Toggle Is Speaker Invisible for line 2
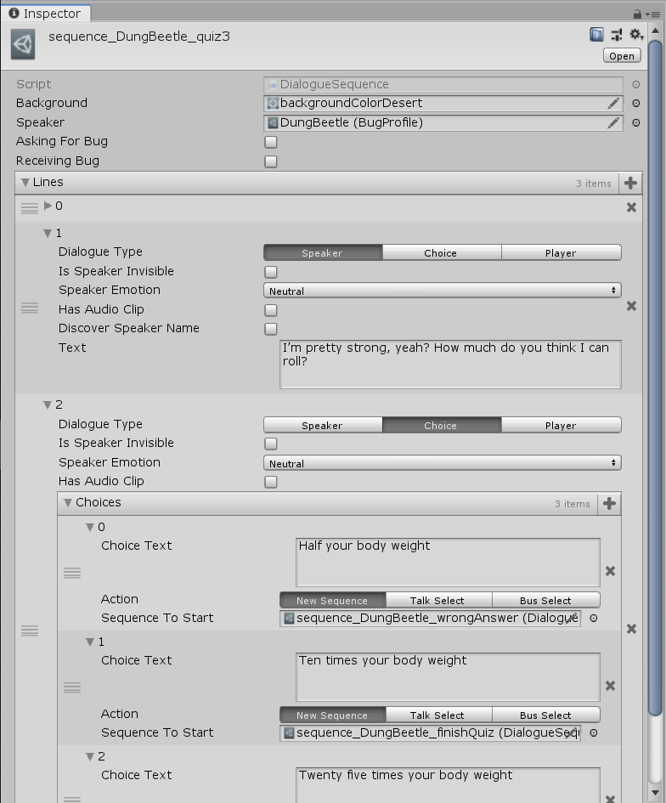Viewport: 666px width, 803px height. point(271,444)
